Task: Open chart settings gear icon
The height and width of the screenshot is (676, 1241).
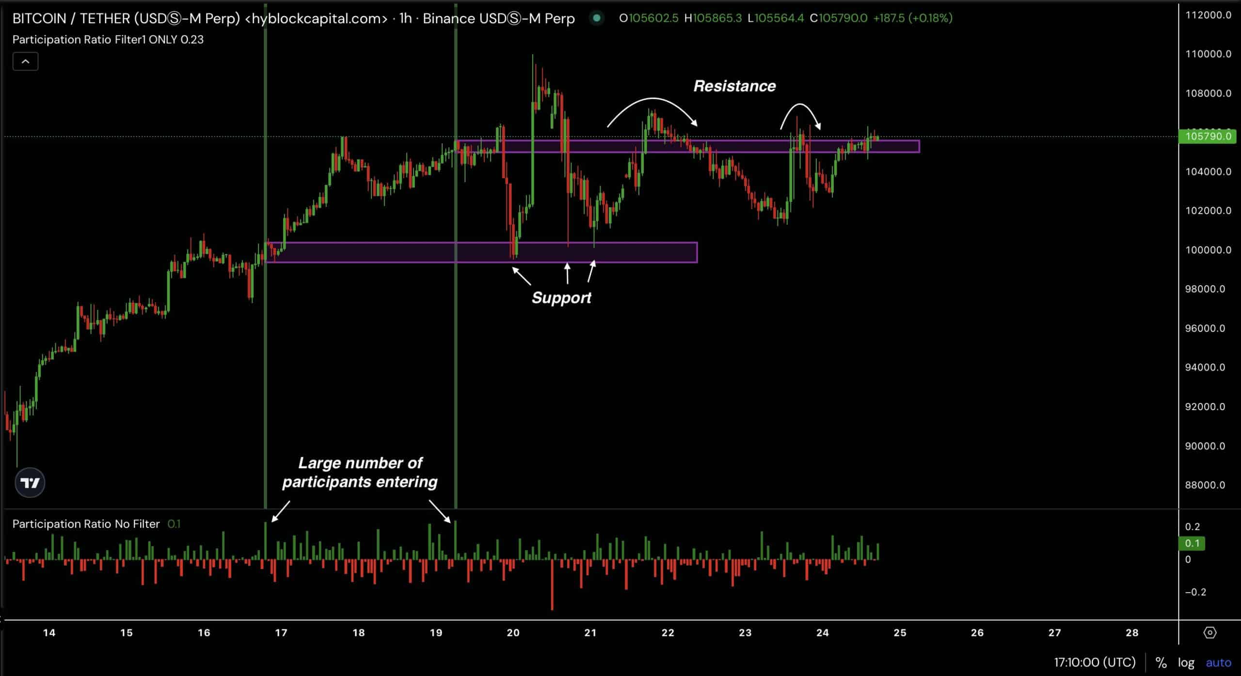Action: (1210, 632)
